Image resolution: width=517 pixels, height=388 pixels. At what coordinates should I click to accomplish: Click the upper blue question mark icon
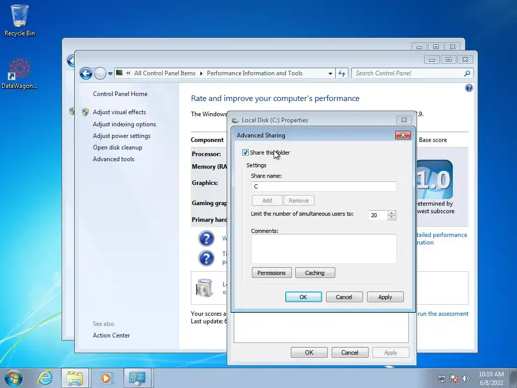(206, 238)
